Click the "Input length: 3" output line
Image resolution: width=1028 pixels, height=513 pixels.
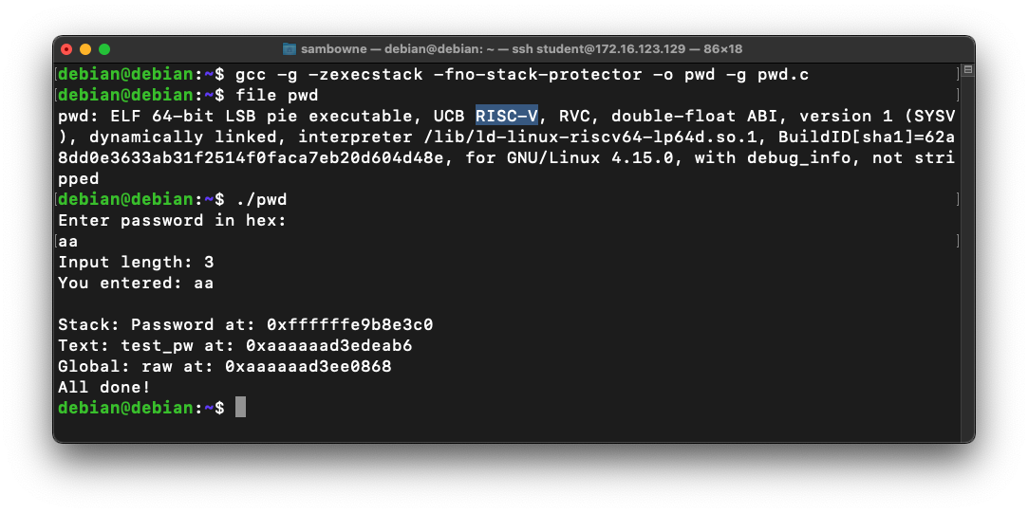(136, 262)
